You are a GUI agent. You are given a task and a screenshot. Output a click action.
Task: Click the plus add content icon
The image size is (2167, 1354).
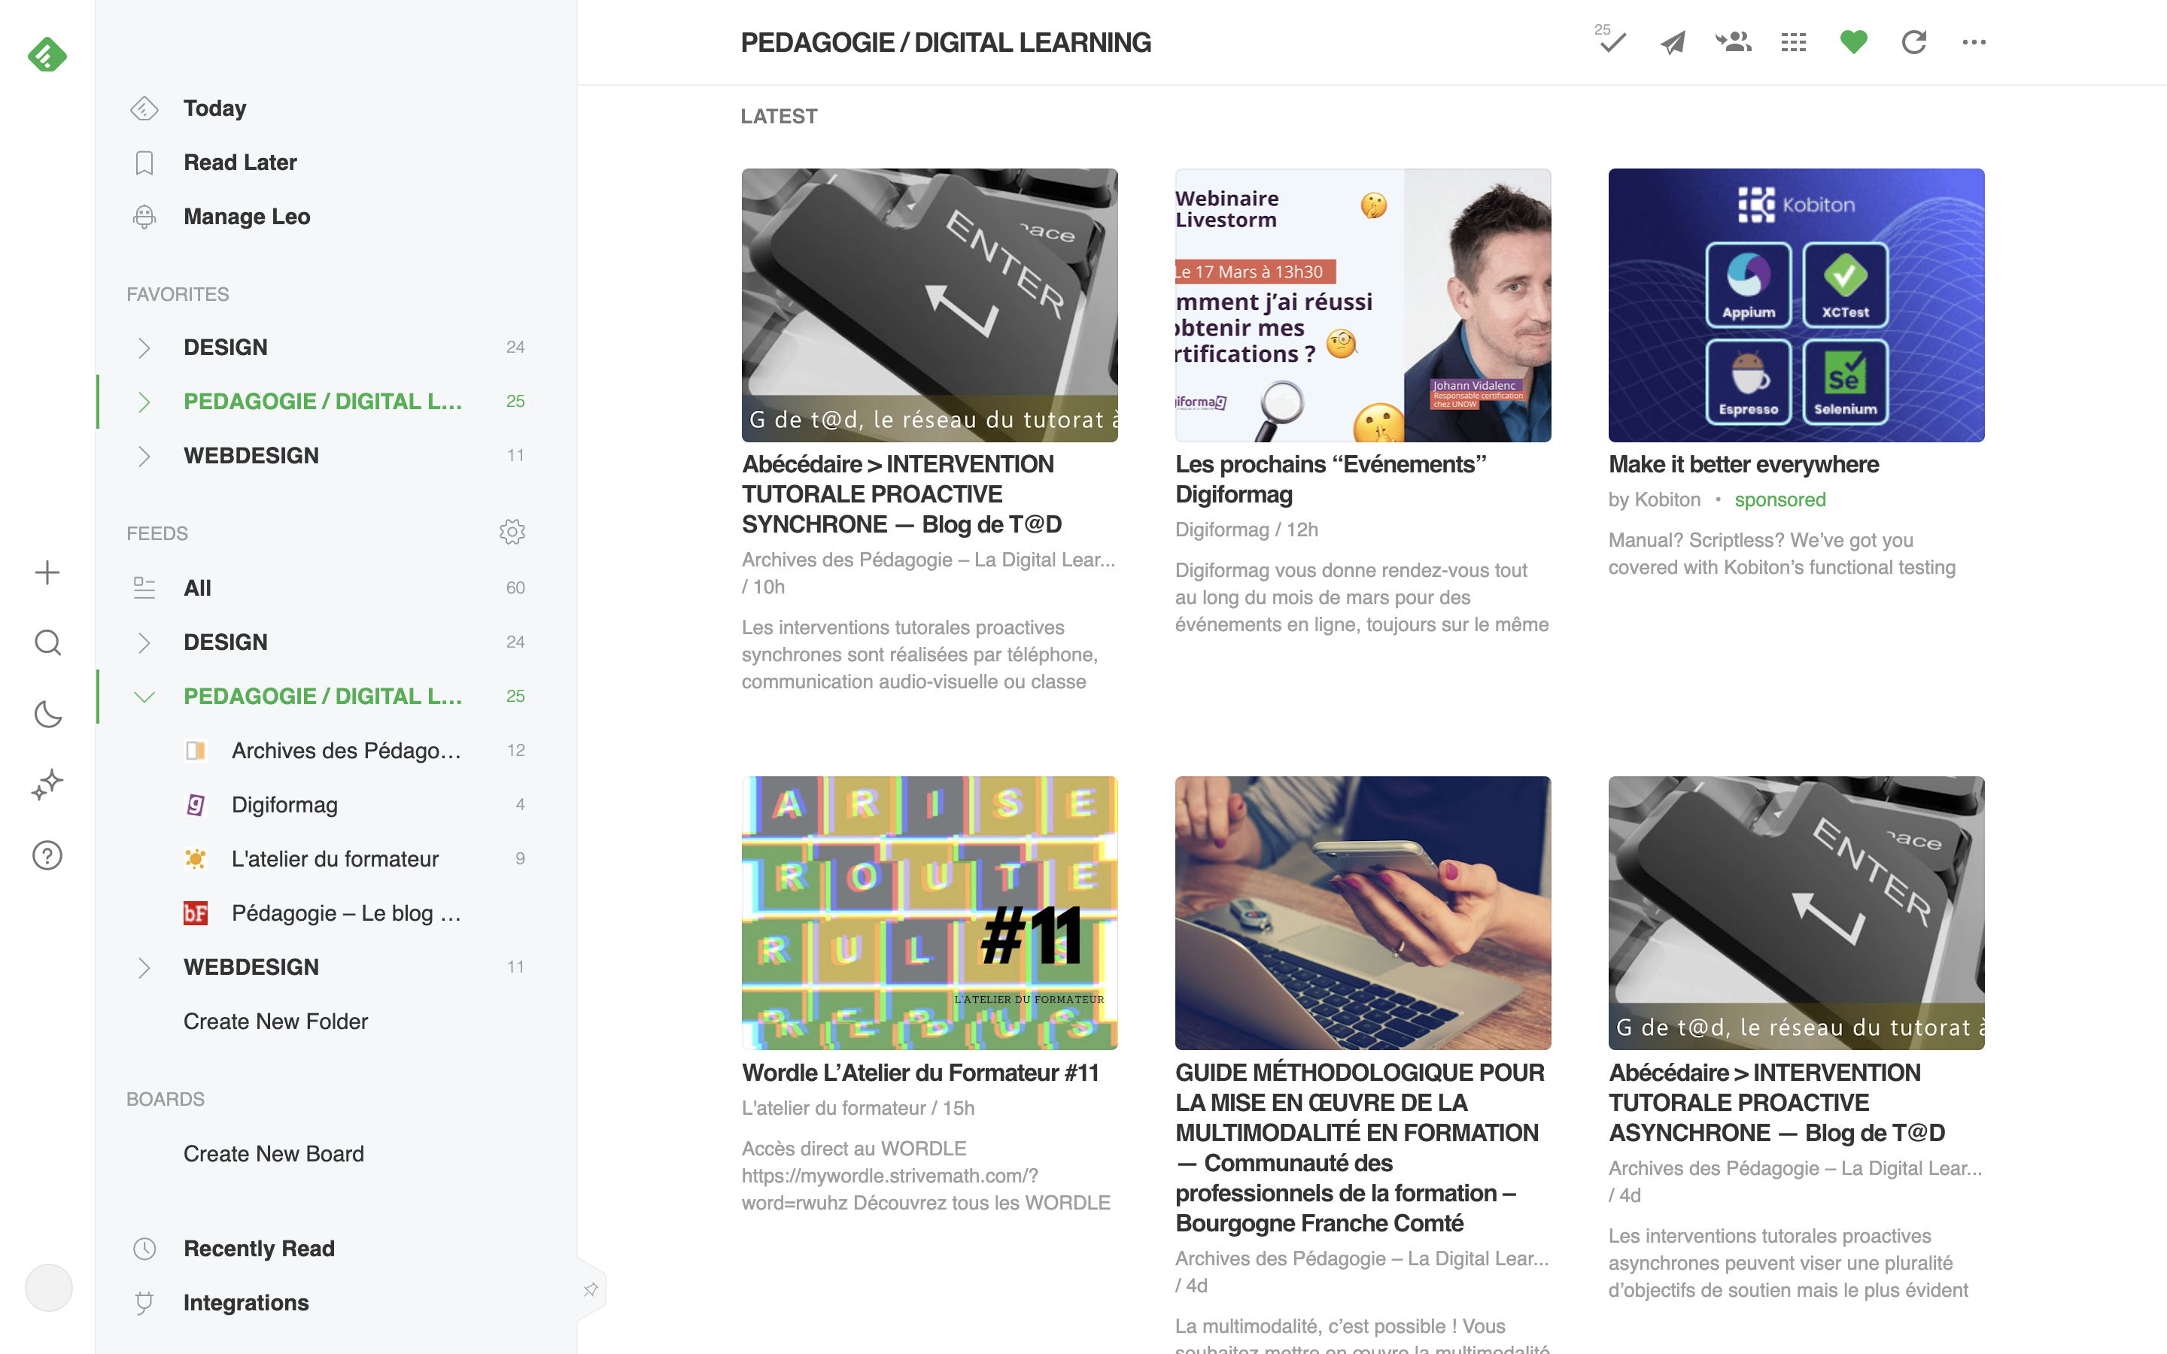pyautogui.click(x=47, y=572)
